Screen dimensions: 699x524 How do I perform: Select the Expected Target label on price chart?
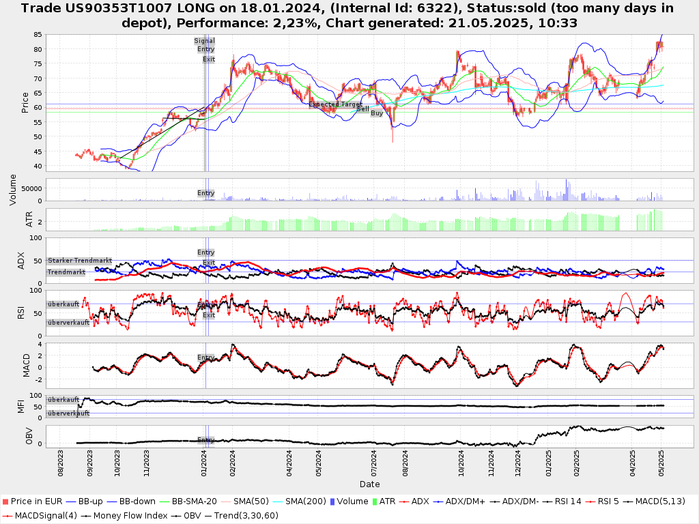click(x=335, y=104)
